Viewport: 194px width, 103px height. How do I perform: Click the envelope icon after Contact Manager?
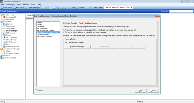pos(43,8)
